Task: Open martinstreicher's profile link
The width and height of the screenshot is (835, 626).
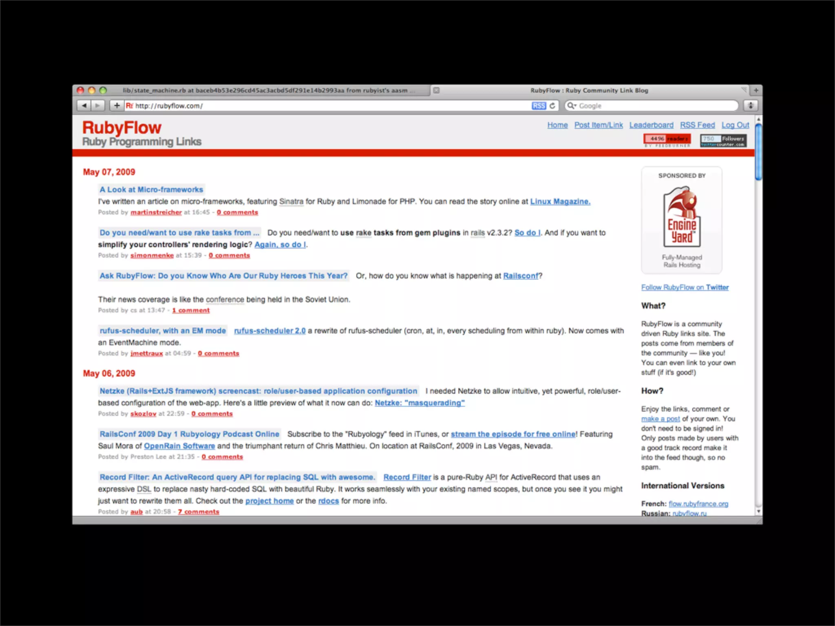Action: click(x=156, y=212)
